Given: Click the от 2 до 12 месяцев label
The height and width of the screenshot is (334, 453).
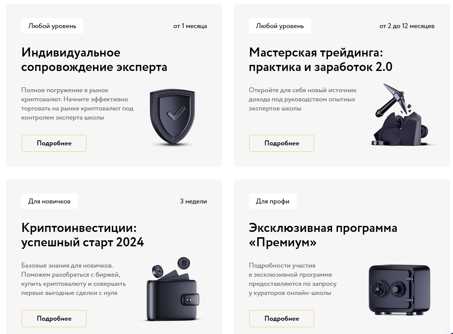Looking at the screenshot, I should coord(407,26).
